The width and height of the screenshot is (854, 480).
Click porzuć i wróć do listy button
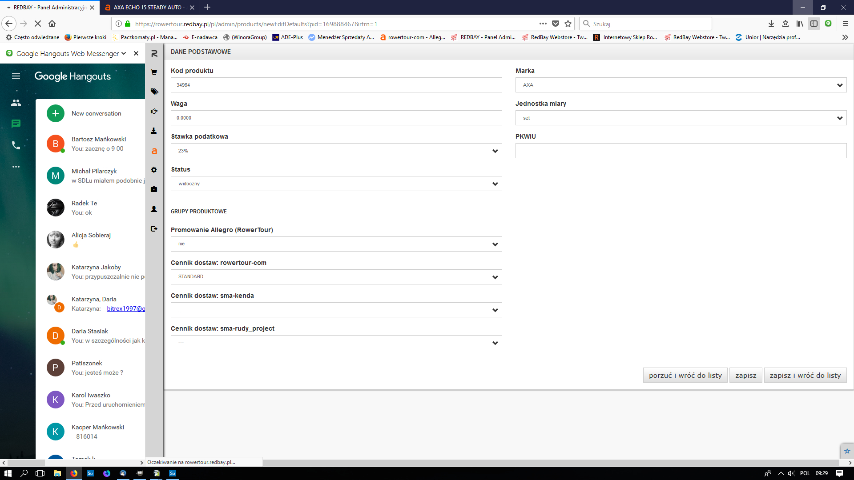685,375
